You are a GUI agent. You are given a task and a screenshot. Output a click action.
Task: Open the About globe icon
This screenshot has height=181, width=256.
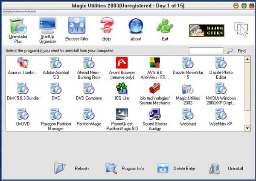pos(136,30)
